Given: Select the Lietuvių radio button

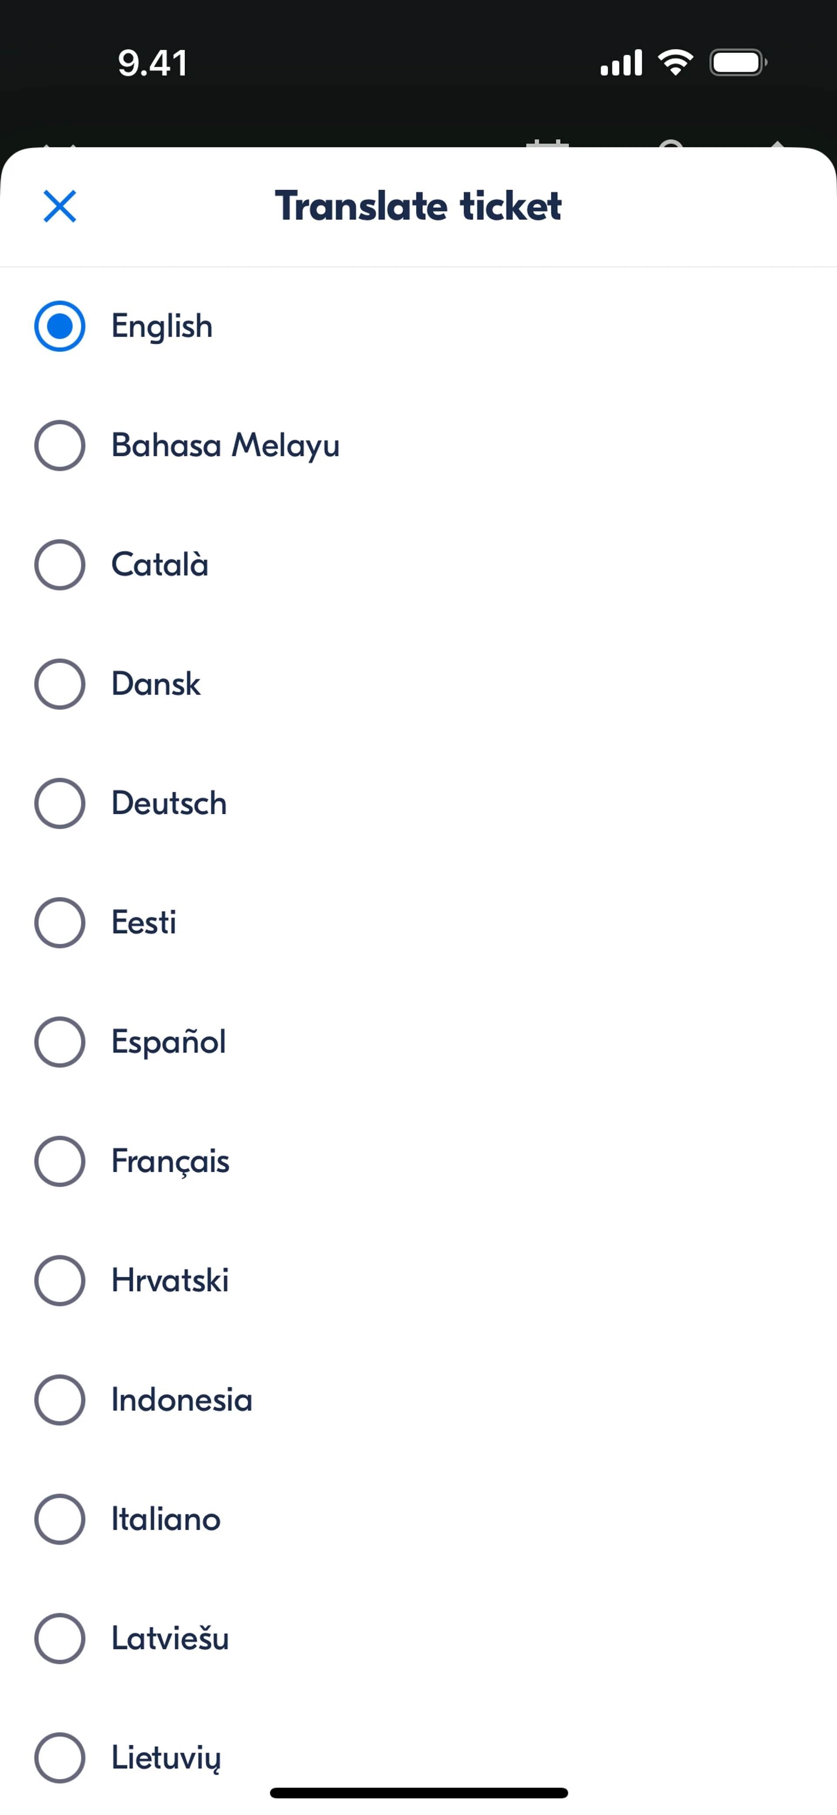Looking at the screenshot, I should (60, 1757).
